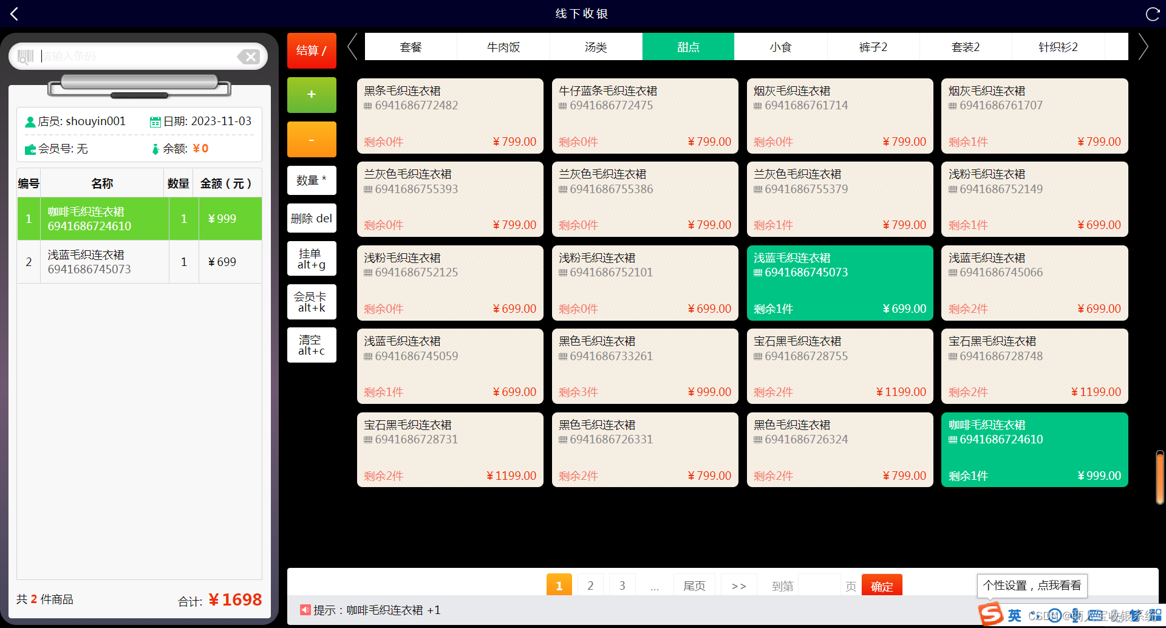Screen dimensions: 1166x628
Task: Confirm page jump with 确定 button
Action: pyautogui.click(x=882, y=585)
